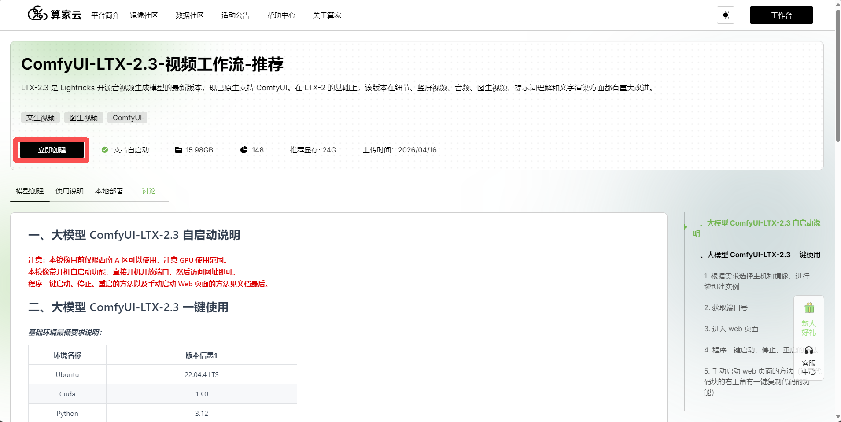Click the 推荐显存: 24G text
This screenshot has height=422, width=841.
coord(313,150)
